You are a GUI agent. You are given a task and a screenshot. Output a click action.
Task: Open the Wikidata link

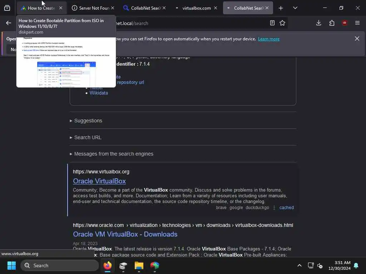pyautogui.click(x=99, y=93)
